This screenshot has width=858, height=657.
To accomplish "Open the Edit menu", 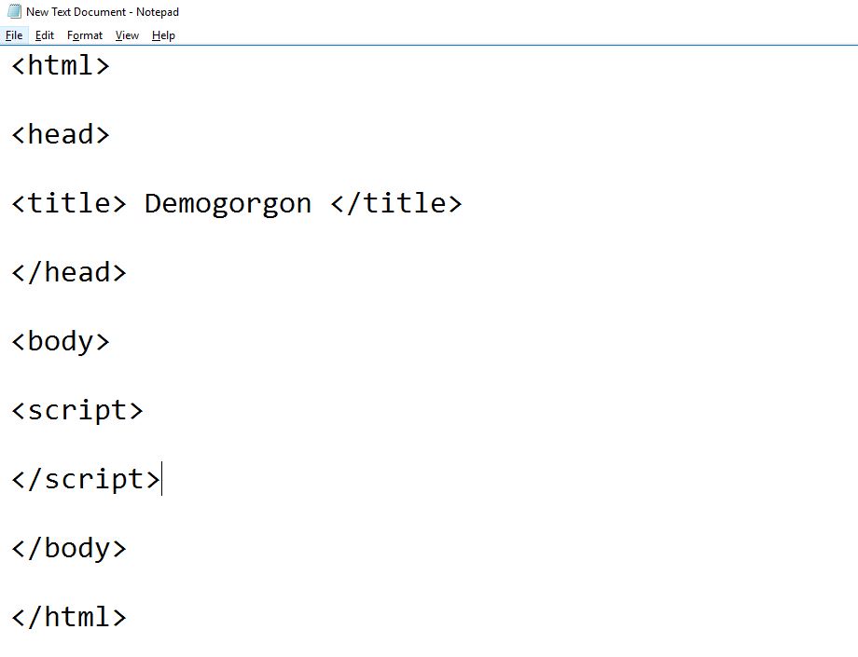I will pyautogui.click(x=45, y=35).
